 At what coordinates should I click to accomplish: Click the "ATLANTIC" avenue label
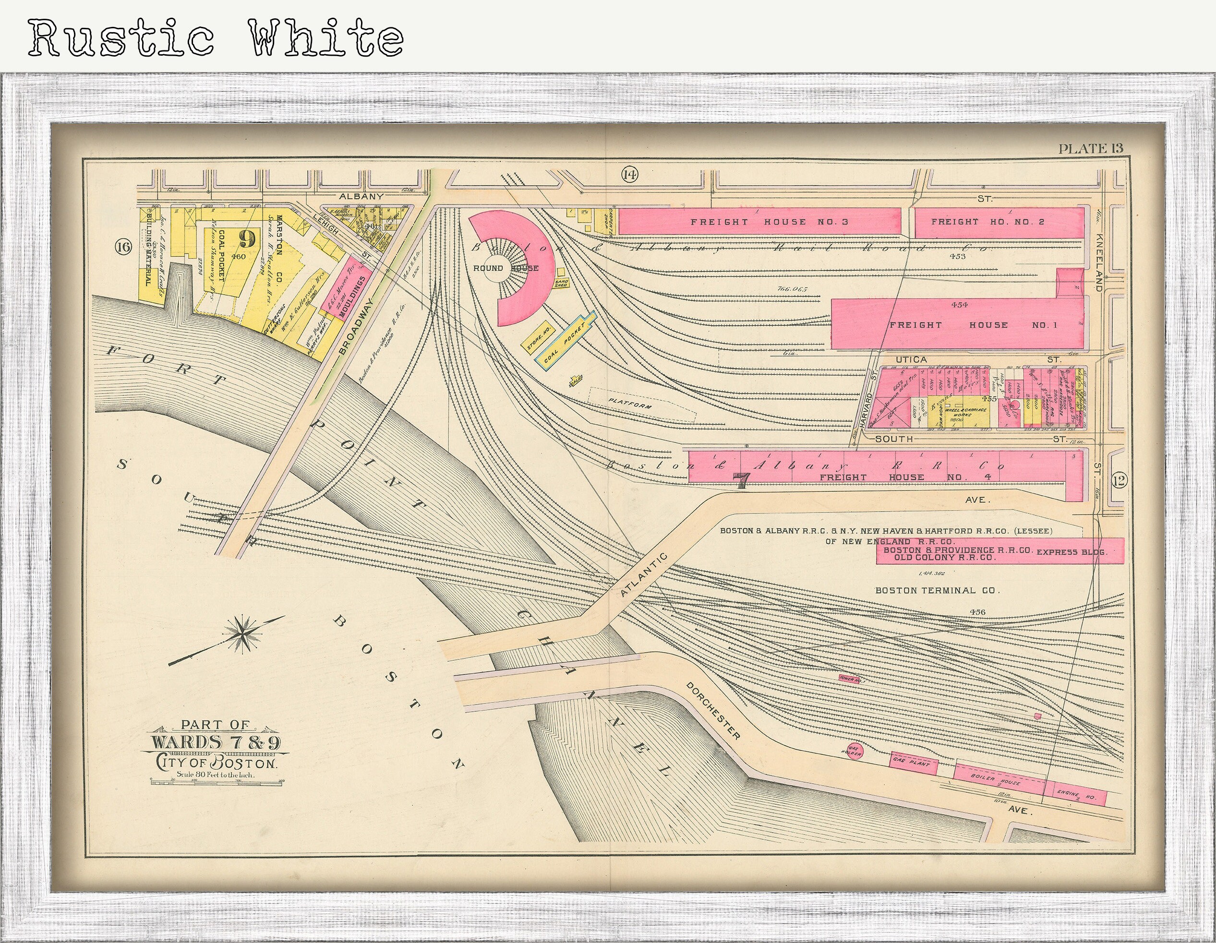(x=643, y=575)
